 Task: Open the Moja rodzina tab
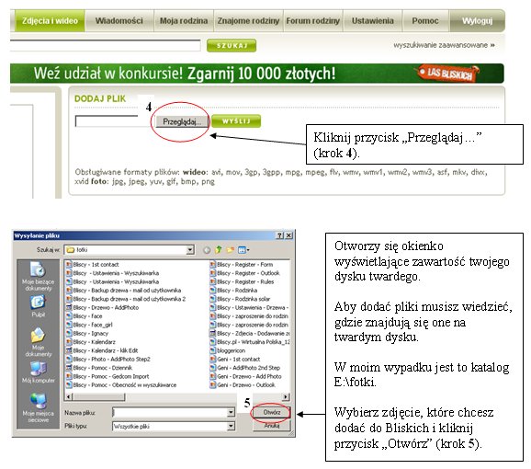click(184, 20)
